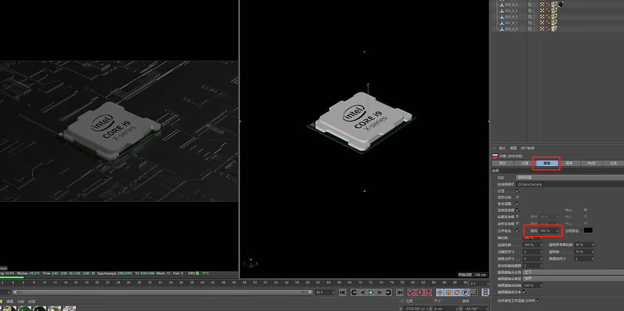This screenshot has height=311, width=624.
Task: Click the OctaneCamera linked camera field
Action: tap(570, 184)
